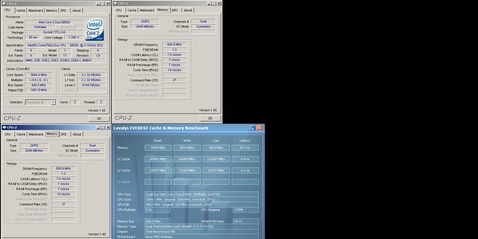Close the CPU-Z processor window
478x239 pixels.
point(108,4)
